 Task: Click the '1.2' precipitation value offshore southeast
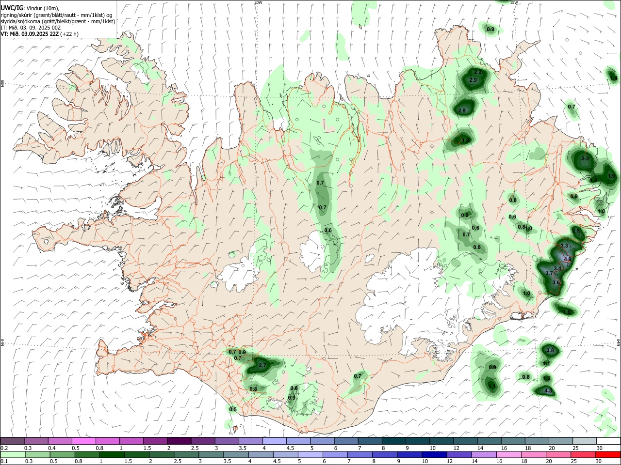(547, 378)
